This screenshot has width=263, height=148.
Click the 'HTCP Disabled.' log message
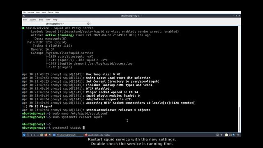pyautogui.click(x=99, y=89)
